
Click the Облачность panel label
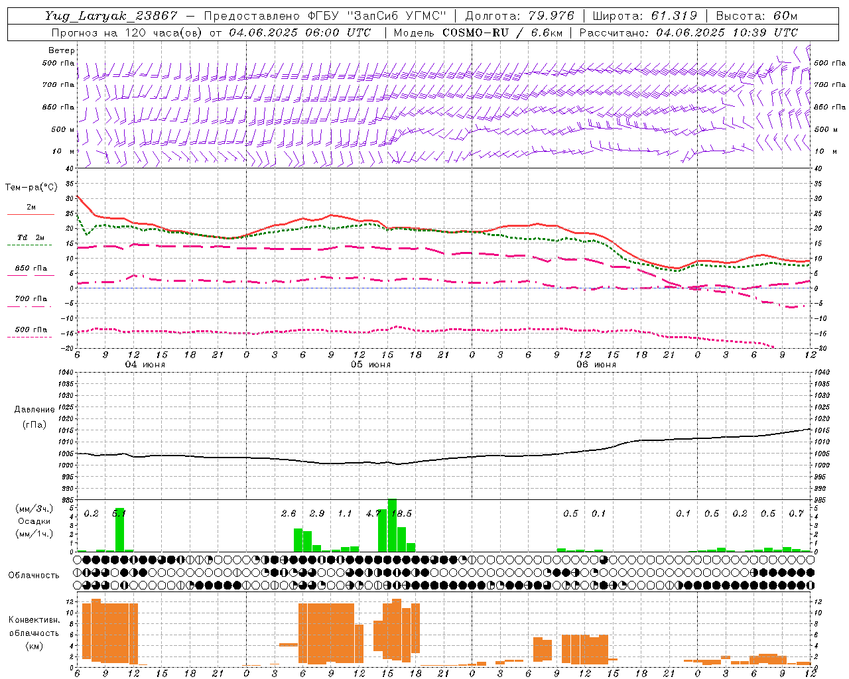click(34, 575)
